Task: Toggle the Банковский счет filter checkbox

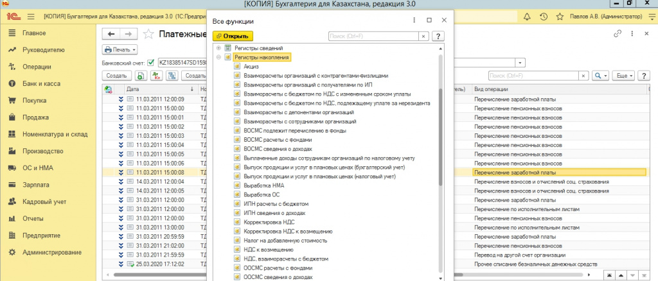Action: point(151,63)
